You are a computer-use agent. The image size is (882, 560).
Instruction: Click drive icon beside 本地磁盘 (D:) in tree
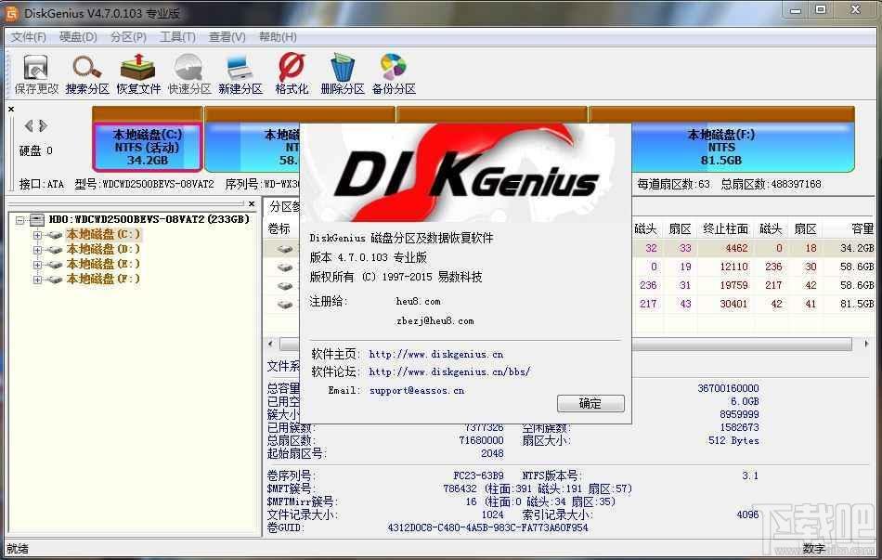coord(55,249)
